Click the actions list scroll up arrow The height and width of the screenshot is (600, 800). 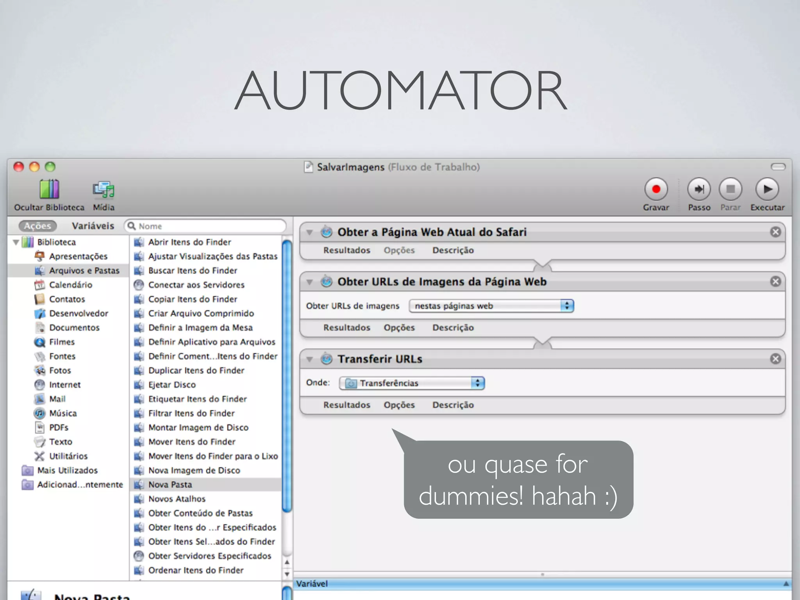pos(287,562)
